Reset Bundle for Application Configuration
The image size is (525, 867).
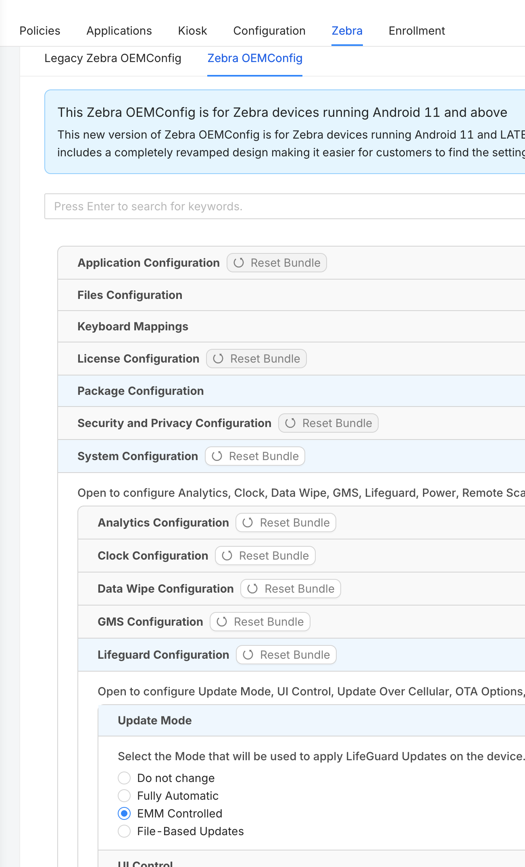(277, 263)
